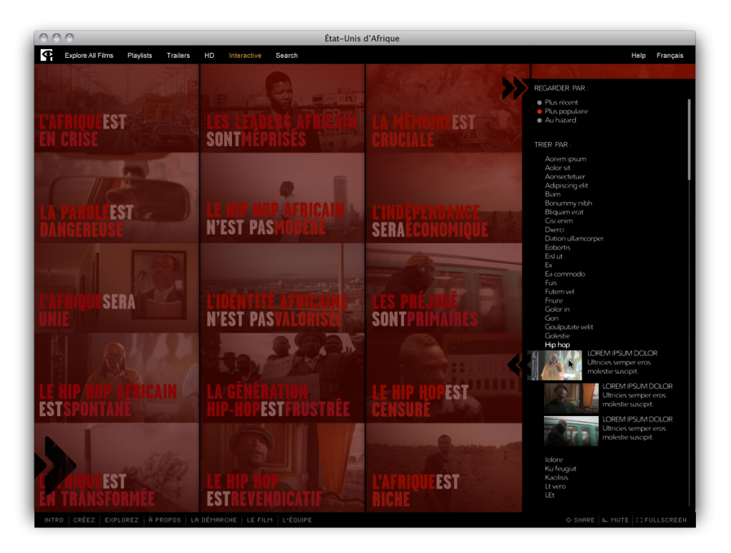Viewport: 731px width, 553px height.
Task: Open the Interactive tab
Action: click(x=245, y=55)
